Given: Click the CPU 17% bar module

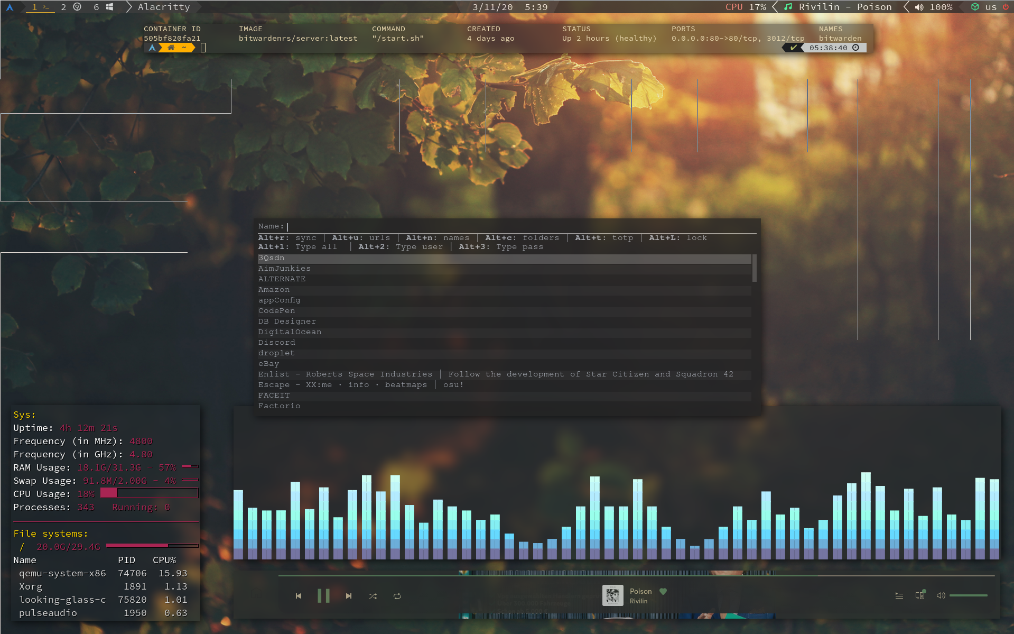Looking at the screenshot, I should pyautogui.click(x=746, y=7).
